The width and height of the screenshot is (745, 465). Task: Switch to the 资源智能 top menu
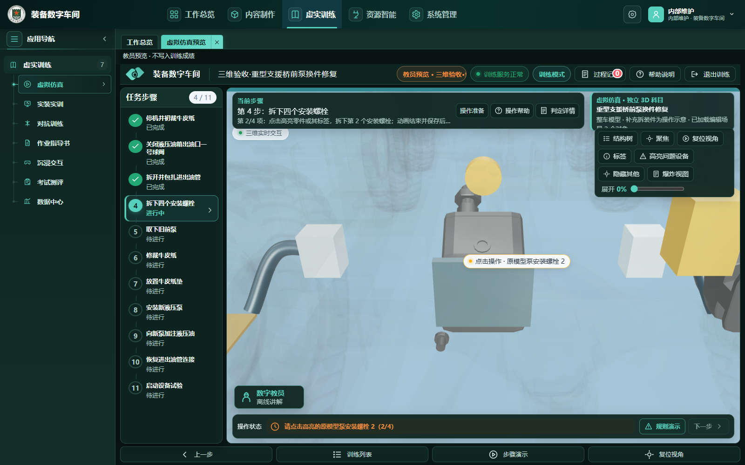click(373, 14)
